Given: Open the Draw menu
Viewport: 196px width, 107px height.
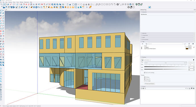Looking at the screenshot, I should 14,2.
